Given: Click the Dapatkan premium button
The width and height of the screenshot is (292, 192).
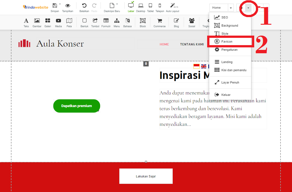Looking at the screenshot, I should point(76,106).
